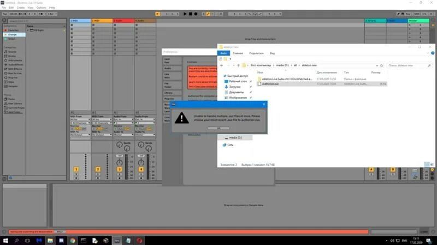This screenshot has width=437, height=245.
Task: Open the View menu in Ableton
Action: point(31,8)
